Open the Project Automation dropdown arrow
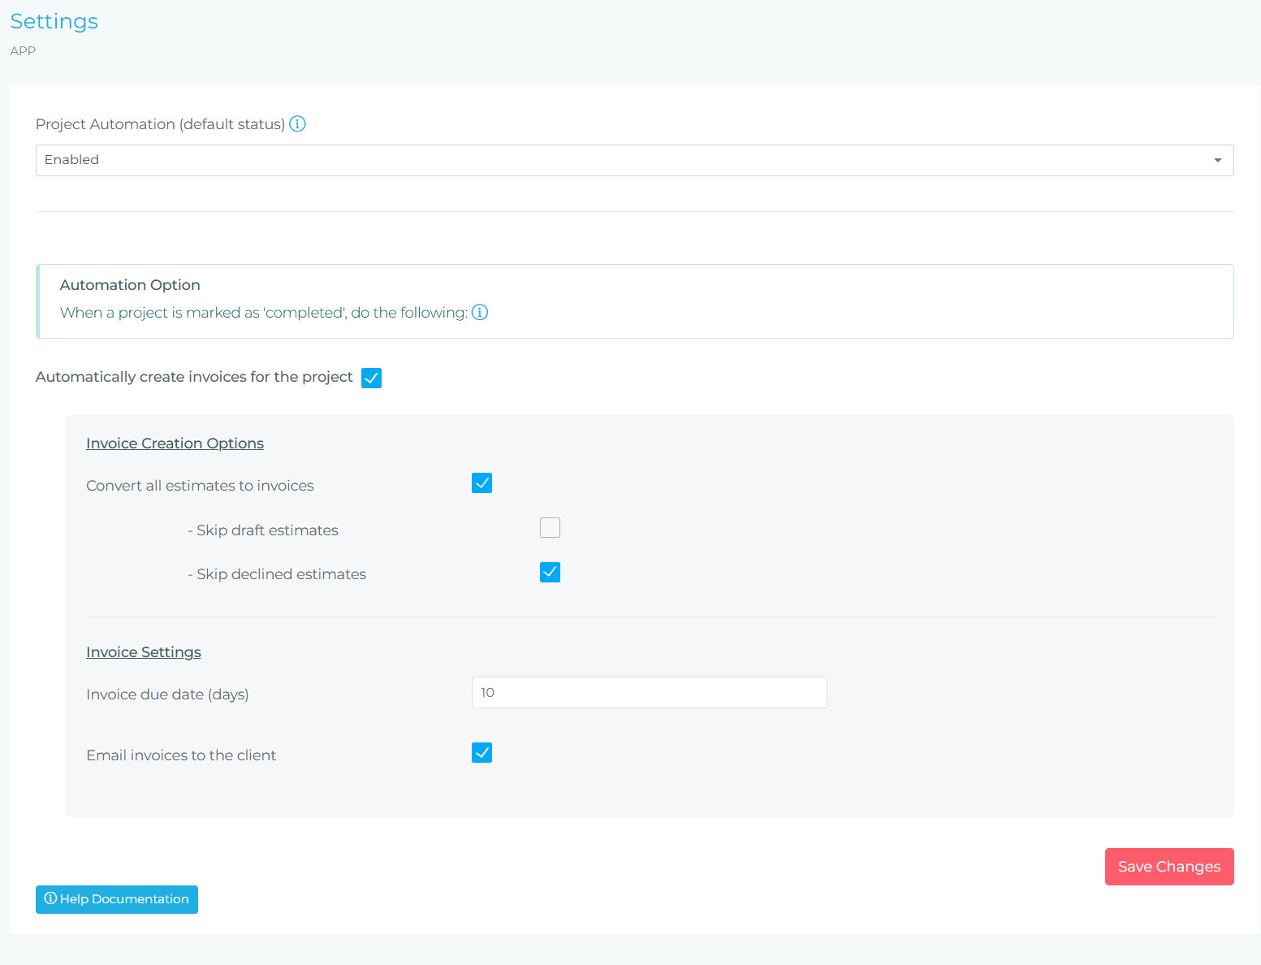The image size is (1261, 965). (x=1217, y=160)
